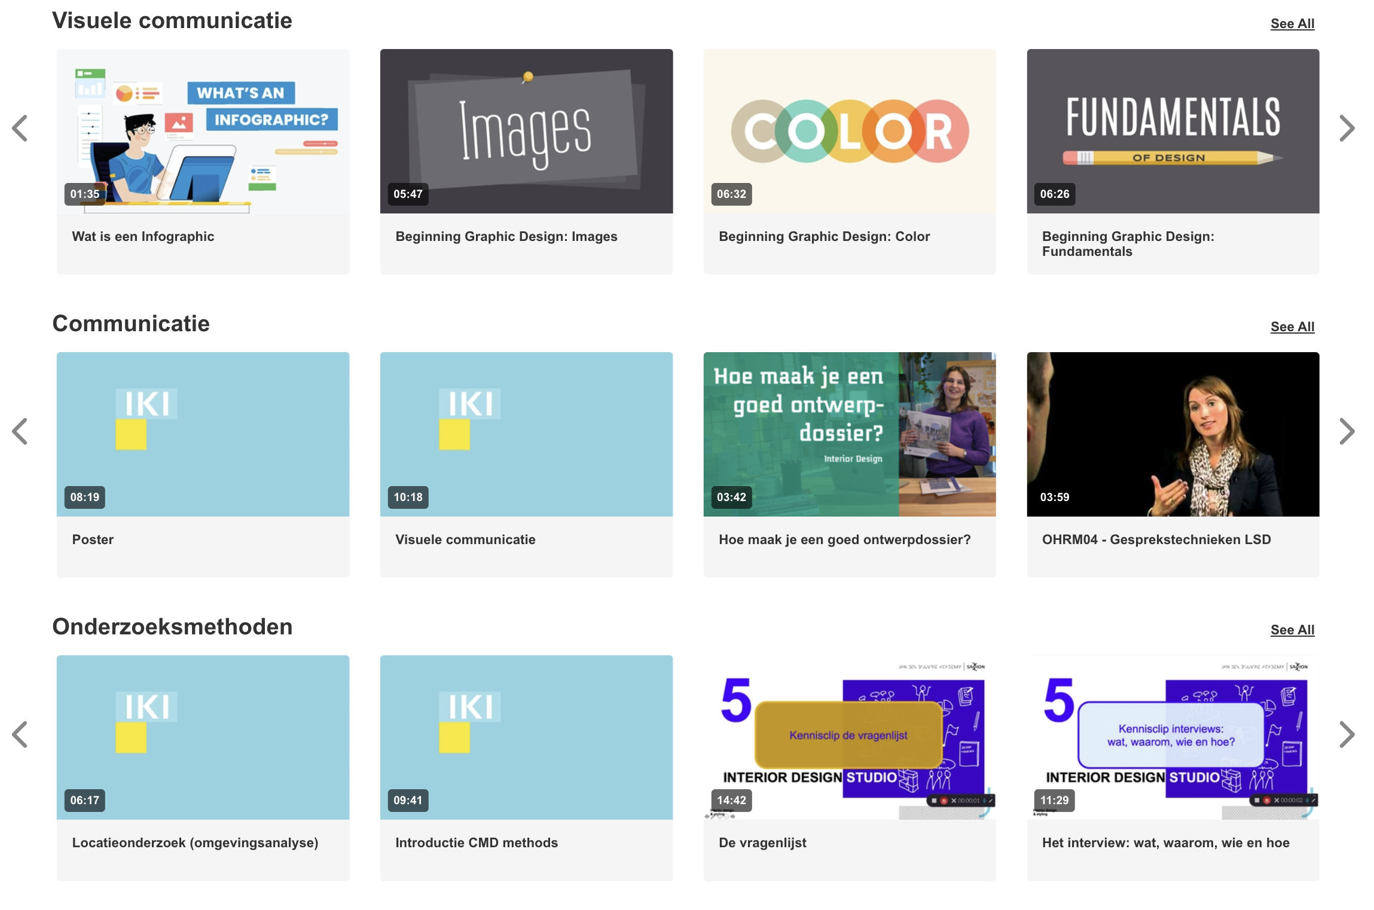Open See All for Visuele communicatie

click(x=1292, y=24)
